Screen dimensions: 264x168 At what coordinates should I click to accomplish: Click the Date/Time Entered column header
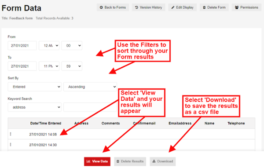click(46, 123)
